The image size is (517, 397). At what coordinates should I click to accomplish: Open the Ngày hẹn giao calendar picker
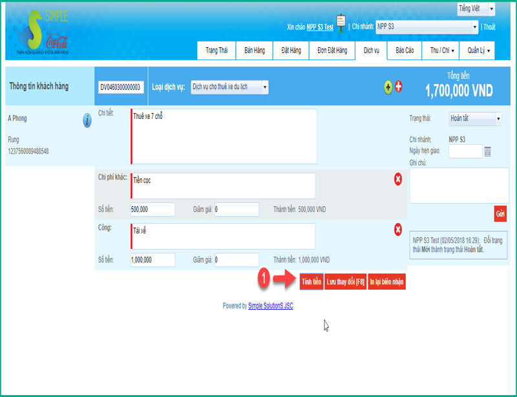[x=488, y=151]
